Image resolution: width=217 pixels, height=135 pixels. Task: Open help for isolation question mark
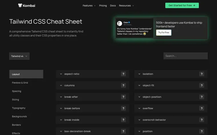202,74
